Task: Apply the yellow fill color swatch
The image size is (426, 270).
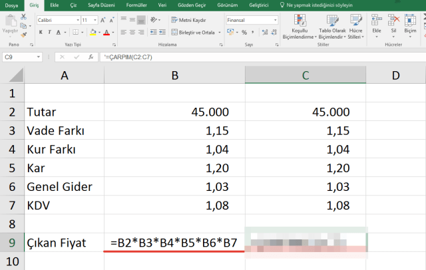Action: (91, 32)
